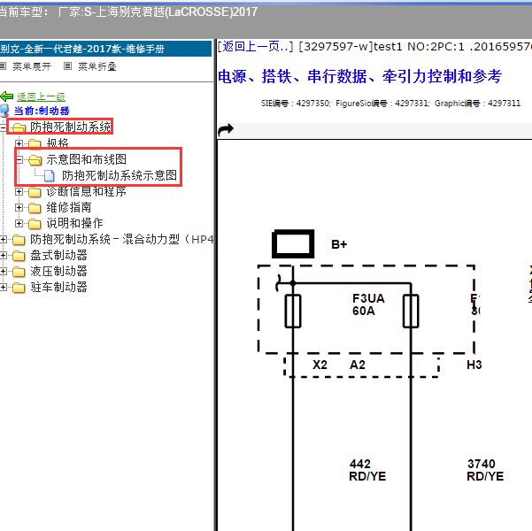Select 防抱死制动系统-混合动力型 tree item
Image resolution: width=532 pixels, height=531 pixels.
(122, 239)
